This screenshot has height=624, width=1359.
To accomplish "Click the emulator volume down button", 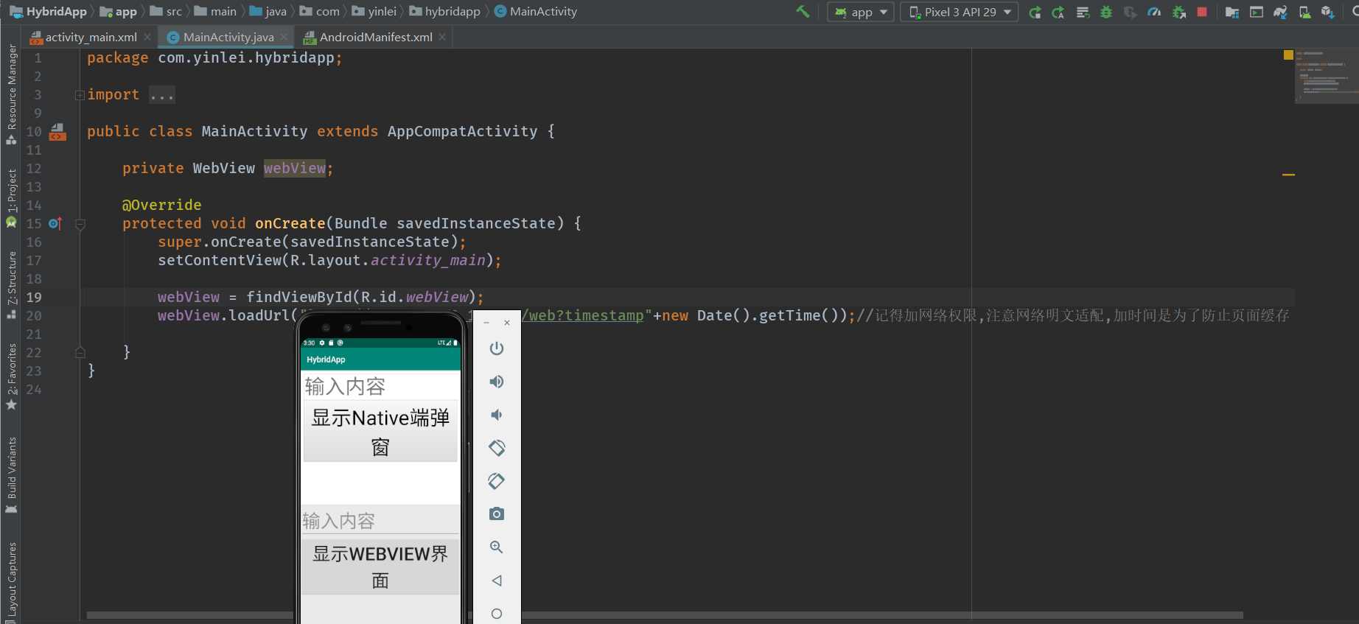I will [497, 415].
